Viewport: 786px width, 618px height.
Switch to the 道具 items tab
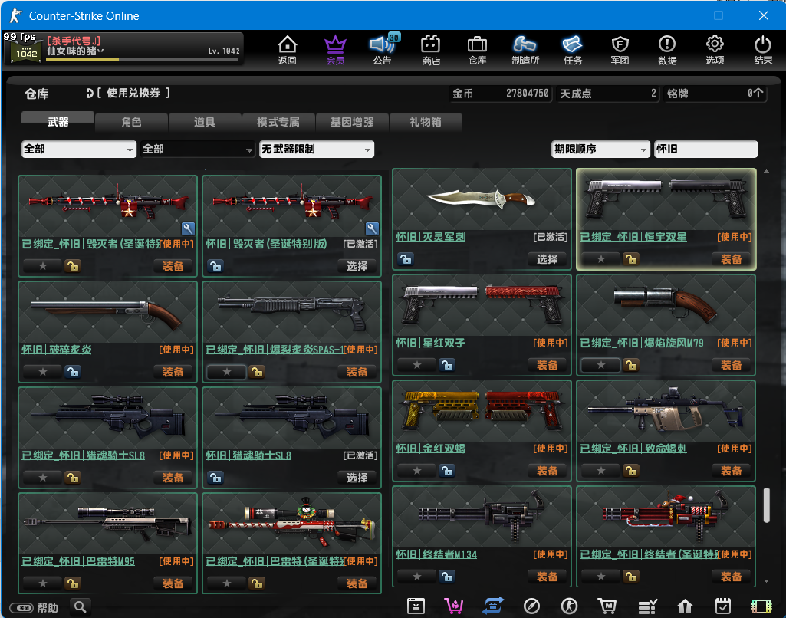(x=205, y=122)
